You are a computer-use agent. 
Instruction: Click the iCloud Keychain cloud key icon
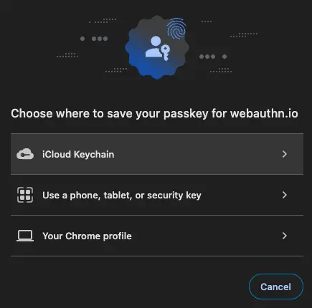pos(25,154)
